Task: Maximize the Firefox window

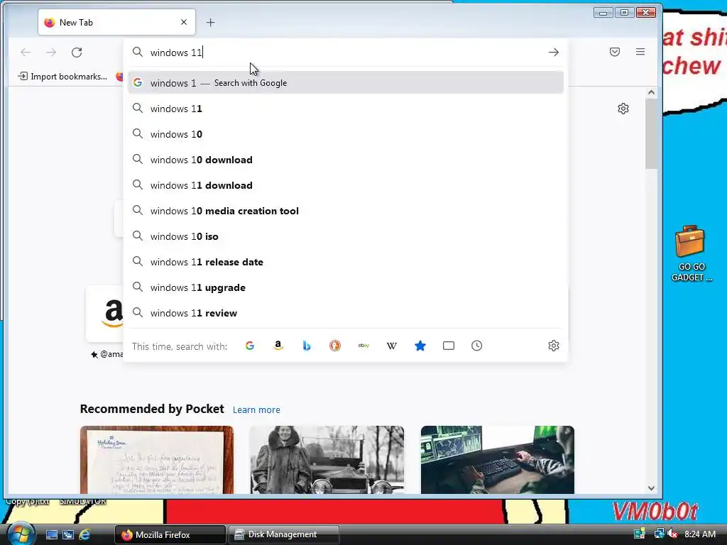Action: pos(624,13)
